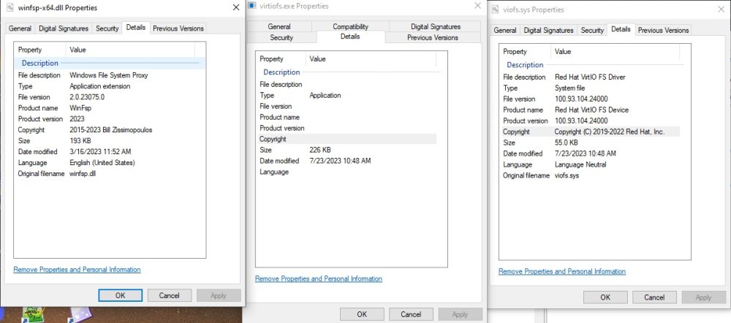The image size is (731, 323).
Task: Select original filename 'viofs.sys' value
Action: pos(567,175)
